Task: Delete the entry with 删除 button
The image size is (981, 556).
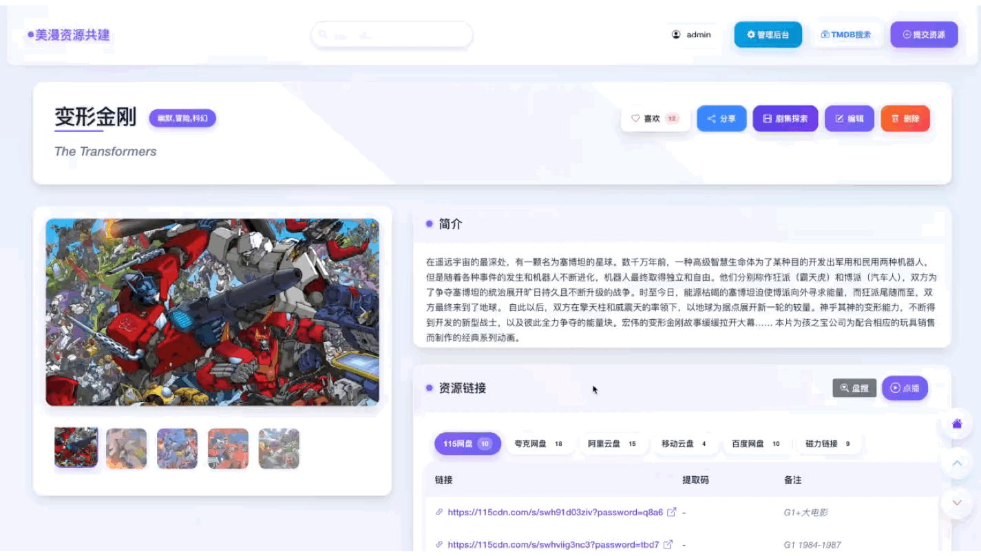Action: [905, 118]
